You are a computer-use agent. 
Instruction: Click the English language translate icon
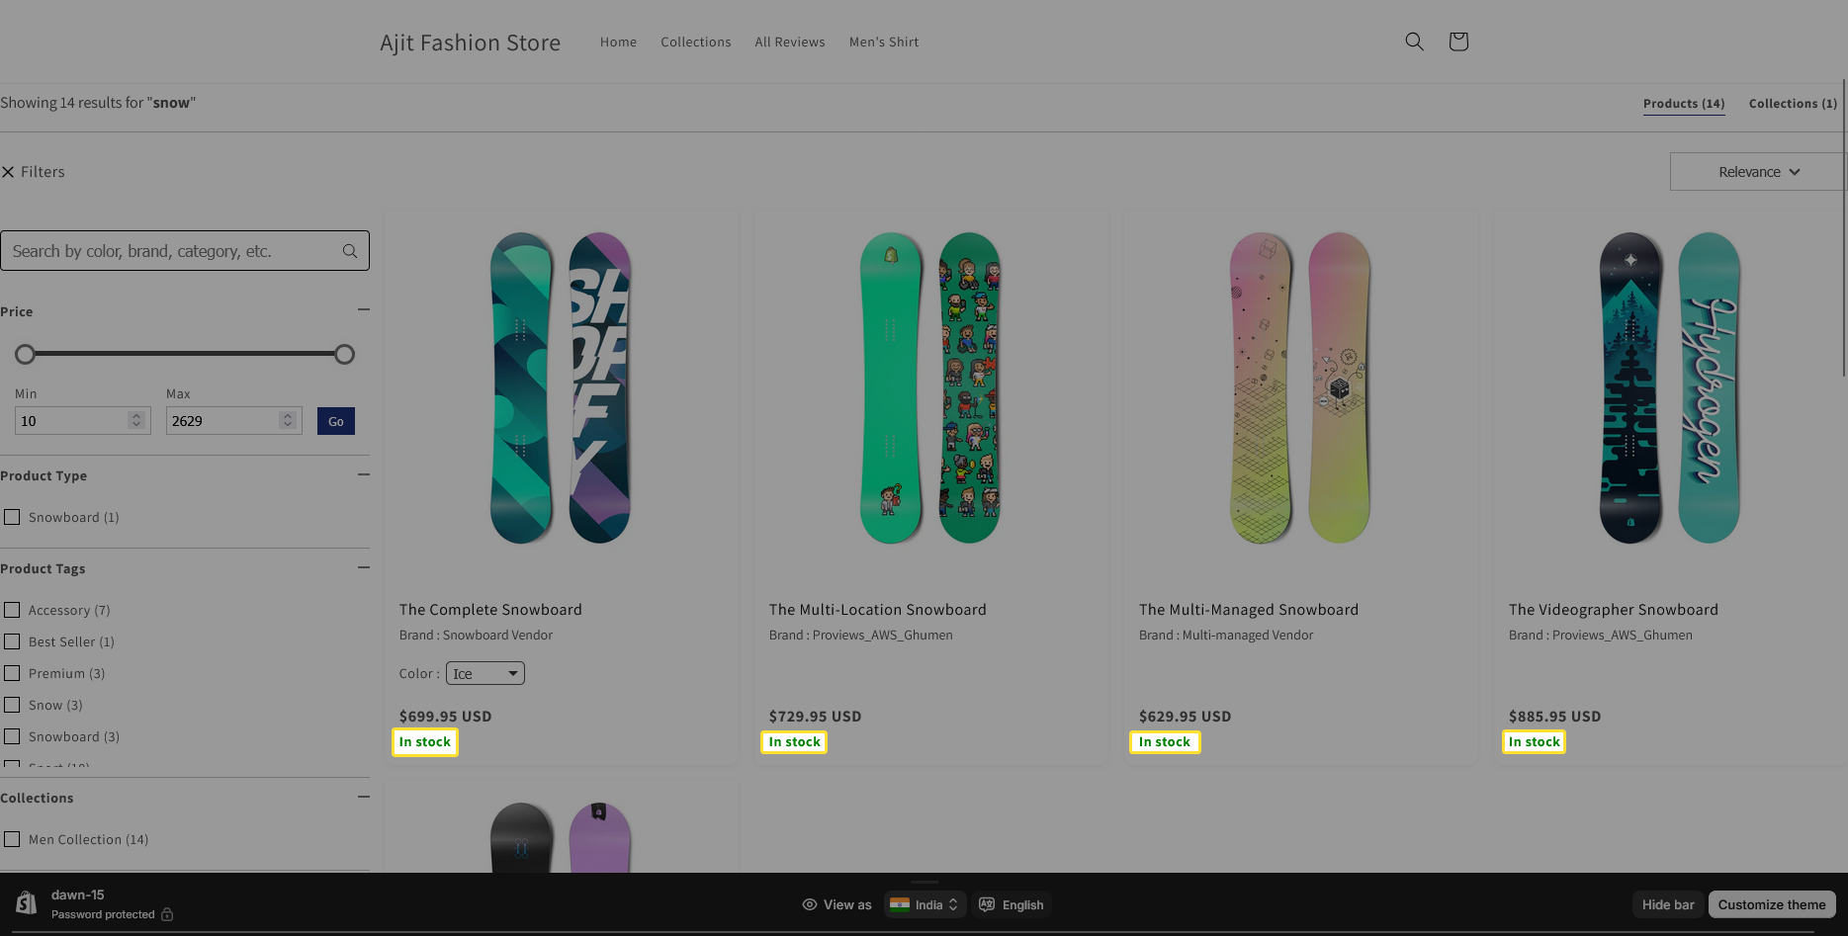point(987,904)
